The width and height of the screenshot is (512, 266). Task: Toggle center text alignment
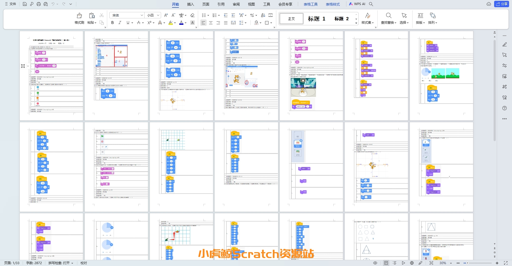coord(211,23)
